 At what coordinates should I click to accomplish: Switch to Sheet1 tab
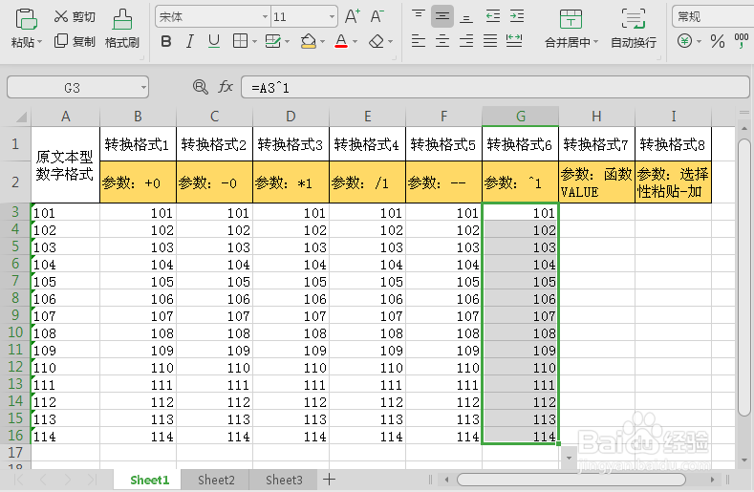pyautogui.click(x=149, y=480)
